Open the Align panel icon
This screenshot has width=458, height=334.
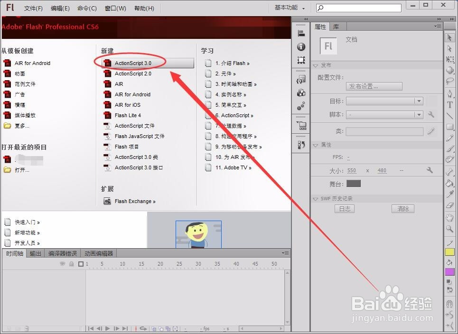coord(301,33)
